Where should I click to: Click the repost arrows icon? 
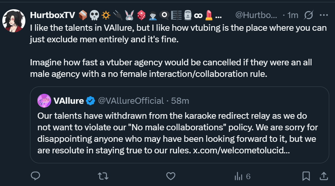click(x=103, y=176)
